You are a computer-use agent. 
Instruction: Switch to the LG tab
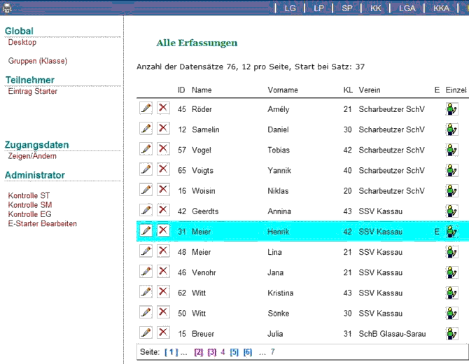click(290, 8)
